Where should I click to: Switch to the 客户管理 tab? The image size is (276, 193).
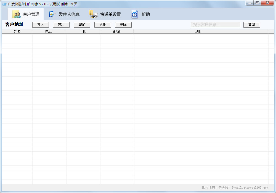tap(26, 14)
